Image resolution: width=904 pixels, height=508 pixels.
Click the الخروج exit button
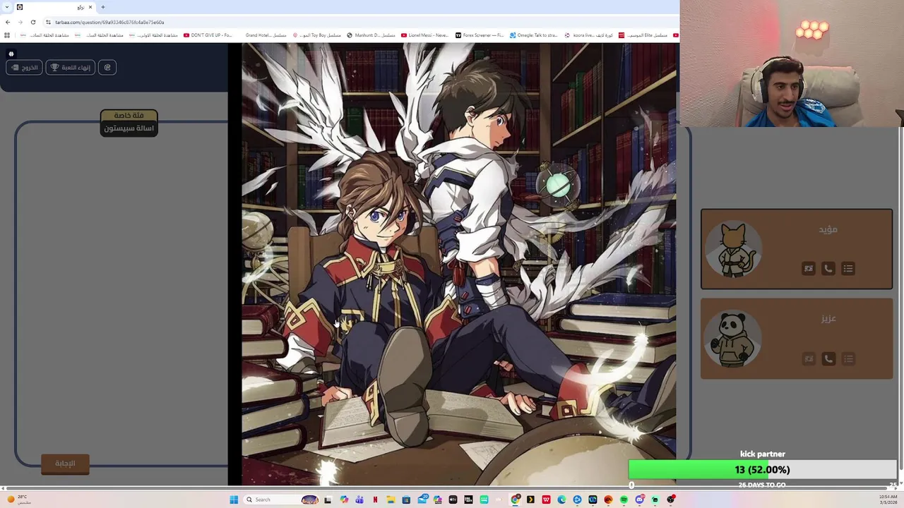pyautogui.click(x=24, y=67)
